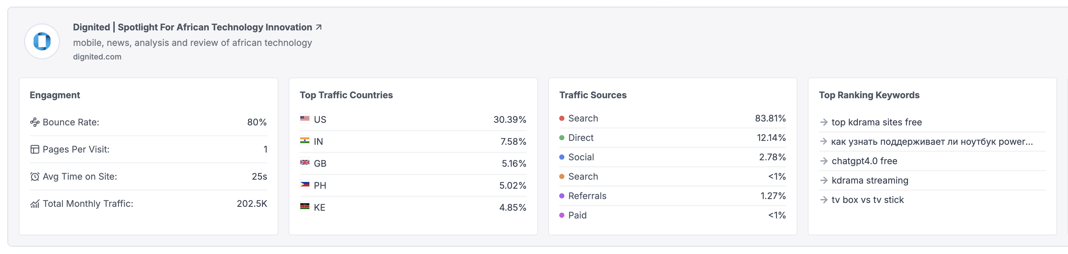The width and height of the screenshot is (1068, 254).
Task: Click the Traffic Sources heading
Action: (x=593, y=95)
